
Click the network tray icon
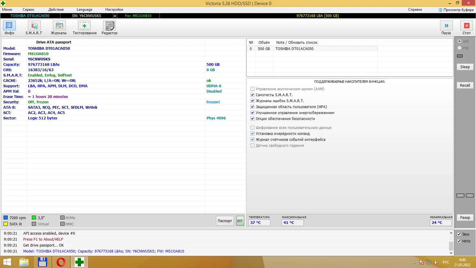pyautogui.click(x=429, y=262)
